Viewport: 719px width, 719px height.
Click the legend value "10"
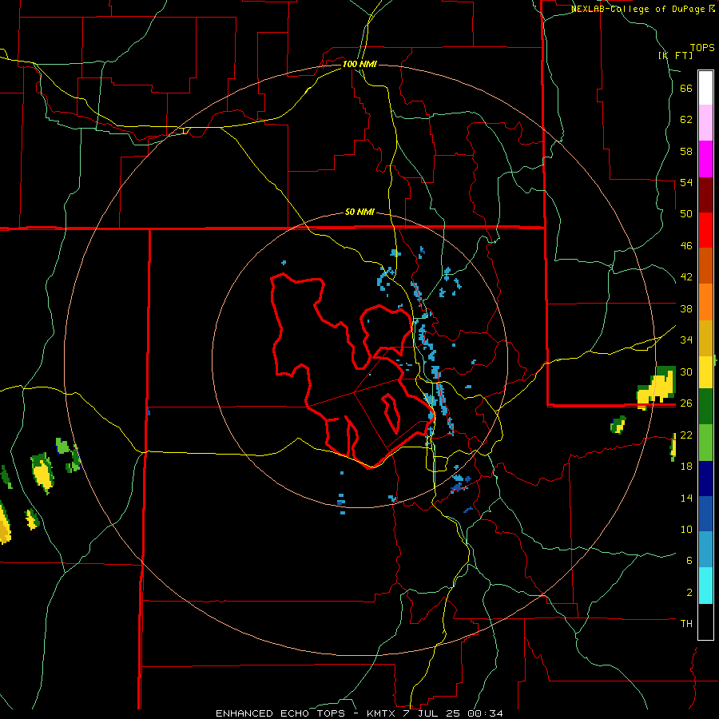coord(686,529)
